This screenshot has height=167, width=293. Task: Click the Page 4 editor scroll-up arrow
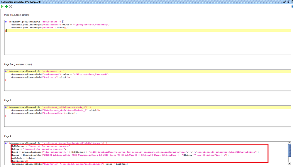pos(289,143)
